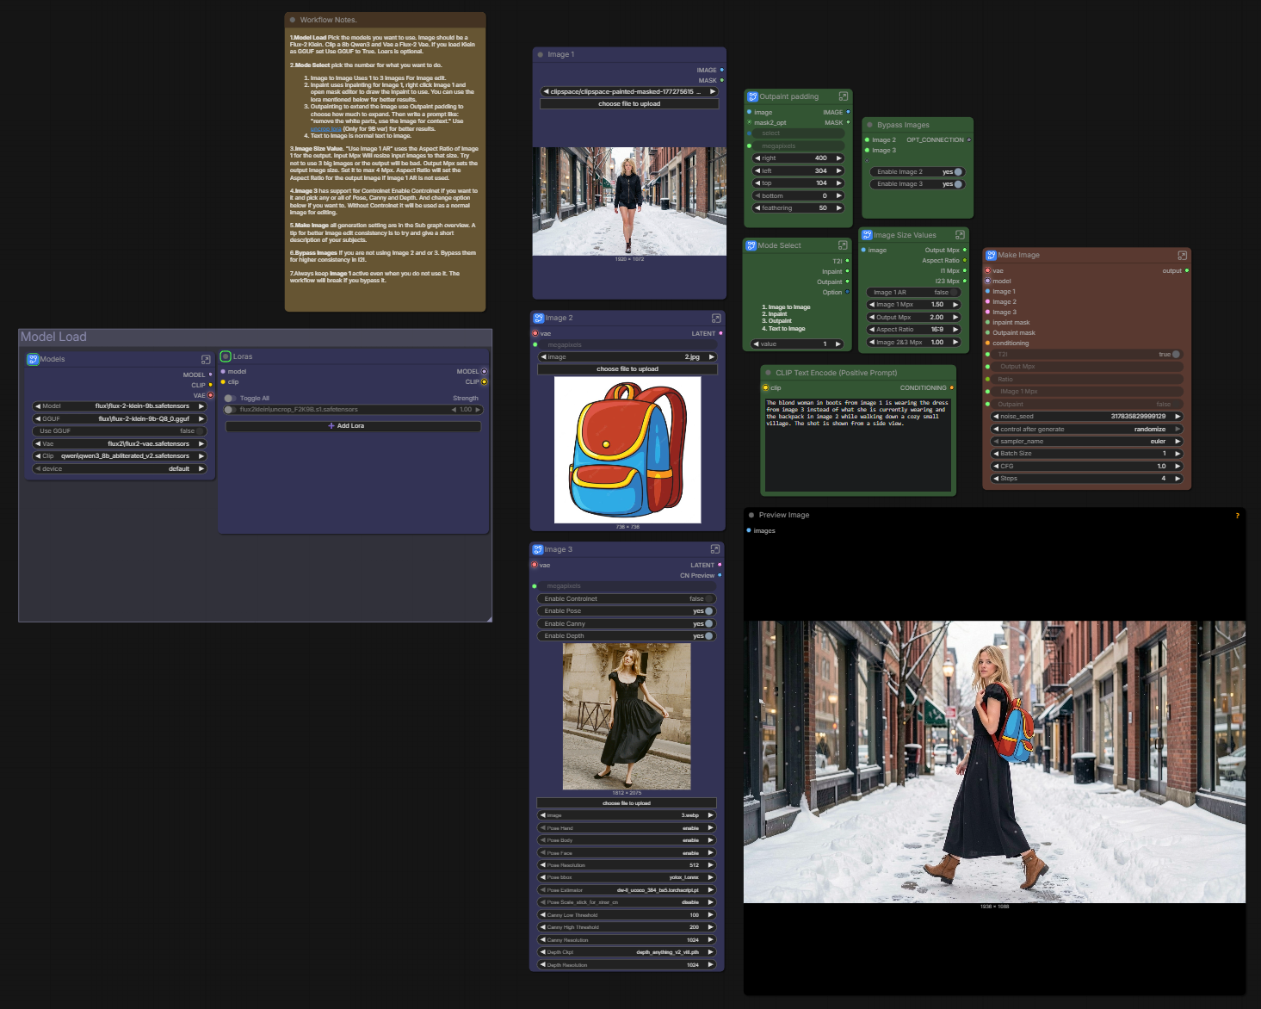This screenshot has height=1009, width=1261.
Task: Click the Outpaint padding subgraph badge icon
Action: (x=752, y=97)
